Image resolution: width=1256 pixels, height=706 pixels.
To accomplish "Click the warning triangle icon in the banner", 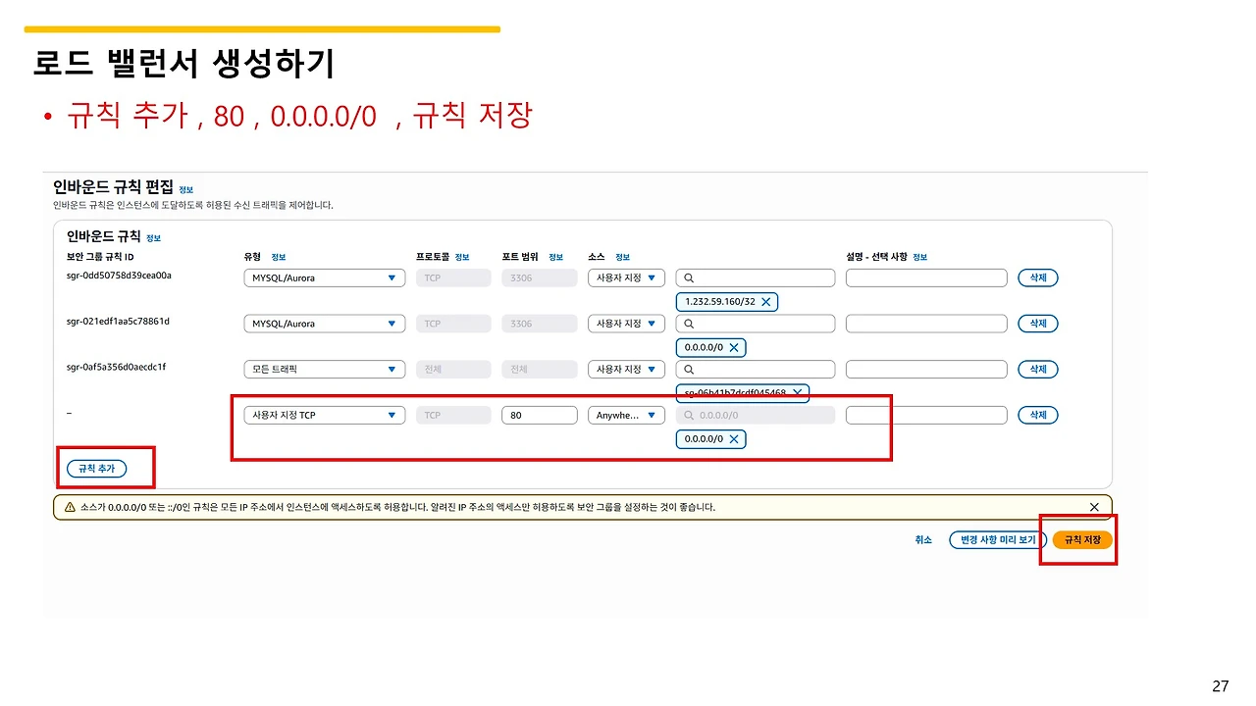I will [70, 508].
